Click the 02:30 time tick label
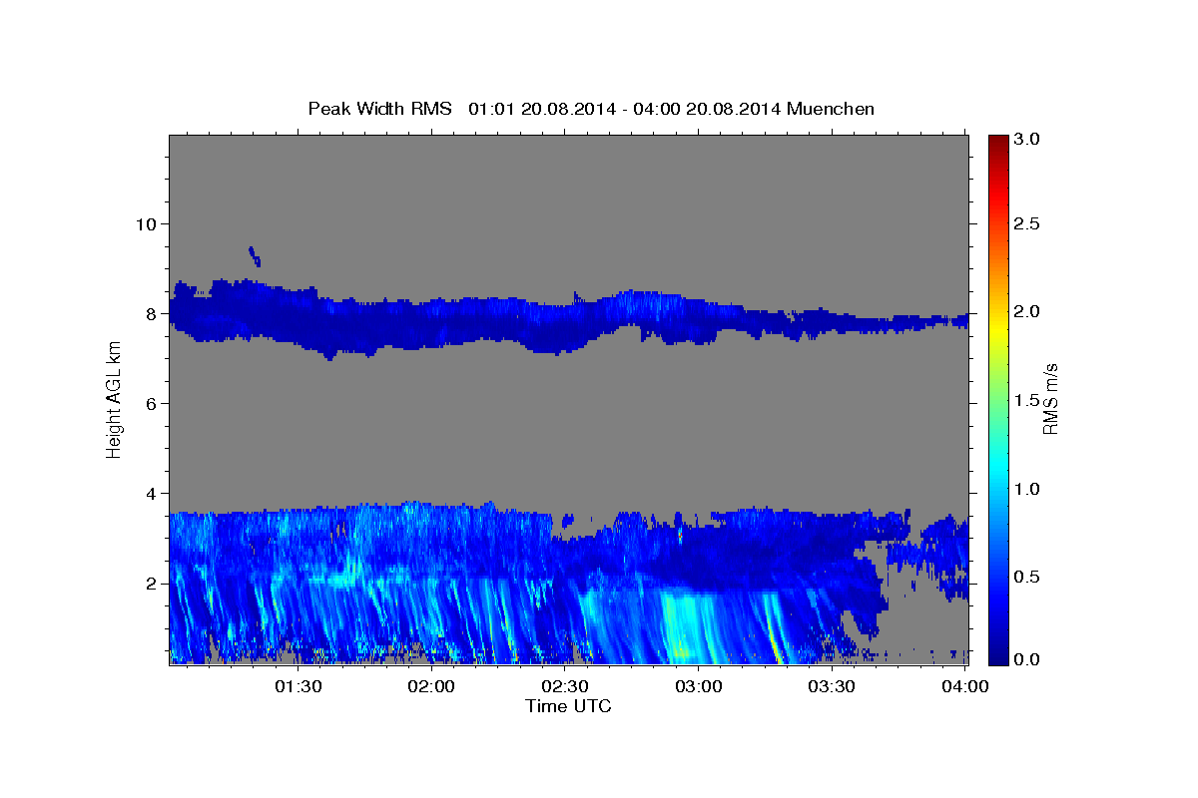 564,686
